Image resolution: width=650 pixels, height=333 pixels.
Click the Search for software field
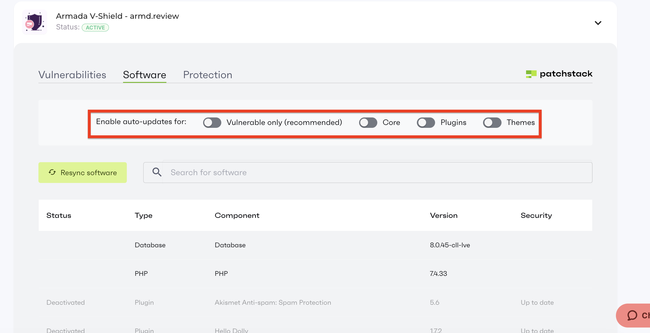click(x=376, y=172)
